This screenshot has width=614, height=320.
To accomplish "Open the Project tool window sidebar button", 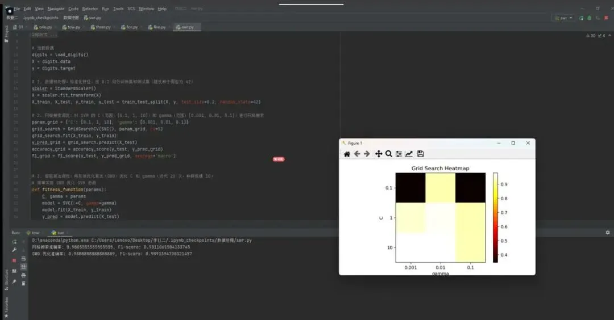I will 6,33.
